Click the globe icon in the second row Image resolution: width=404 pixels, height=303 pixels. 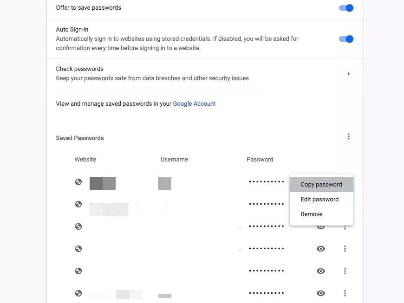tap(78, 204)
